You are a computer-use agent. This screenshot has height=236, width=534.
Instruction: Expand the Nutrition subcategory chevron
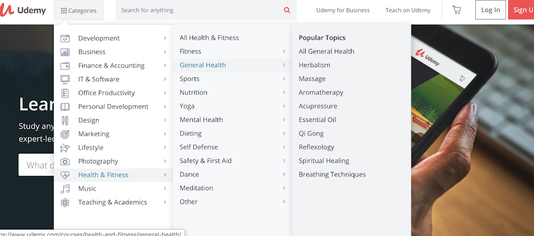point(284,92)
